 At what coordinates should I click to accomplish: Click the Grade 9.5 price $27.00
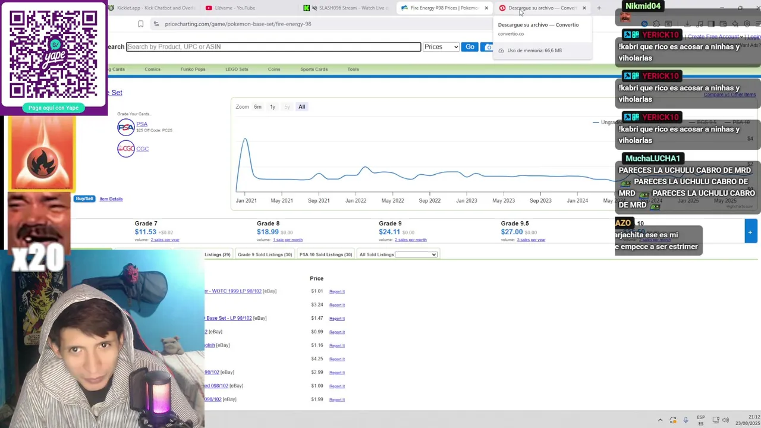(511, 232)
